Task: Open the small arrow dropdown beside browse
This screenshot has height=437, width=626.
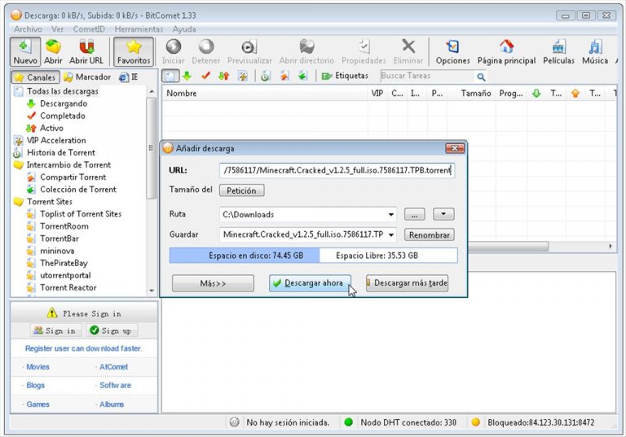Action: coord(443,214)
